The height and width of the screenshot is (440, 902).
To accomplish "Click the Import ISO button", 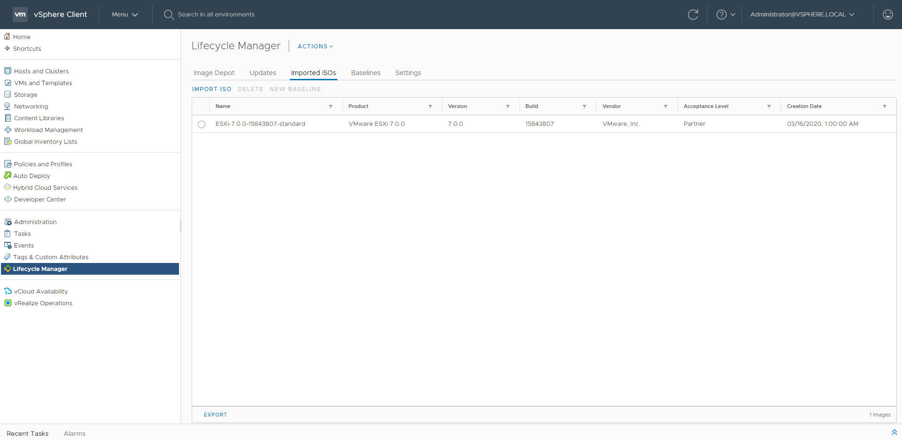I will [x=211, y=89].
